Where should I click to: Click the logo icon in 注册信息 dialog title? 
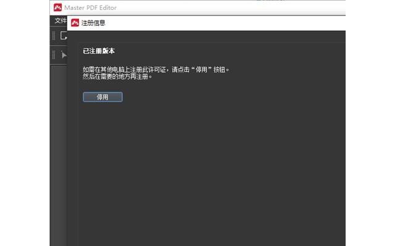coord(75,23)
